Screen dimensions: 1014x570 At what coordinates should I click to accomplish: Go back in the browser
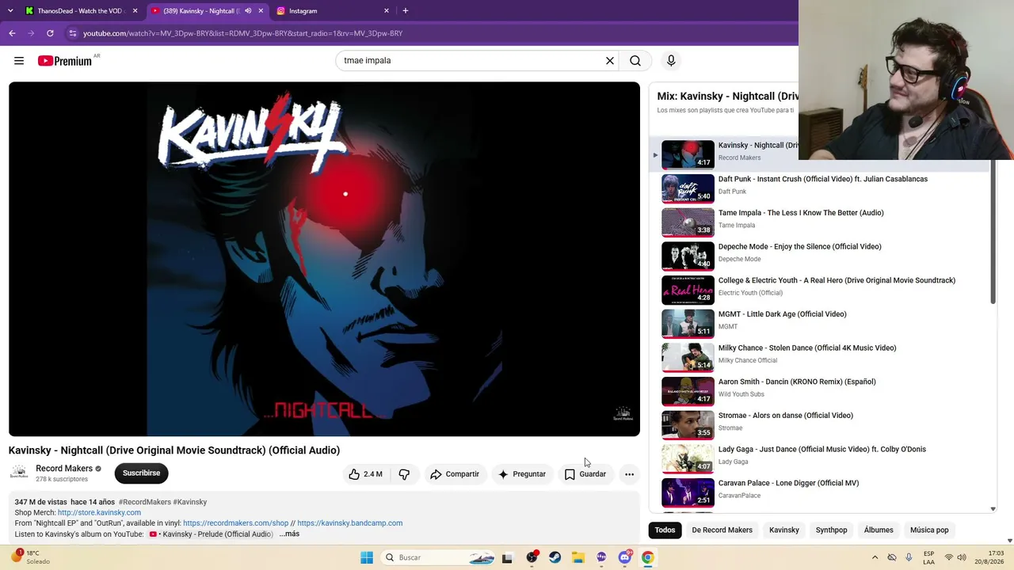pos(12,33)
